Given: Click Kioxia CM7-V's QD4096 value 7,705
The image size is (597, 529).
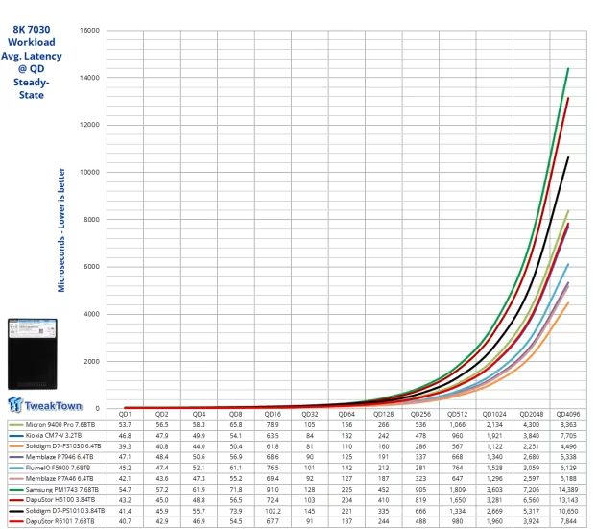Looking at the screenshot, I should click(568, 436).
